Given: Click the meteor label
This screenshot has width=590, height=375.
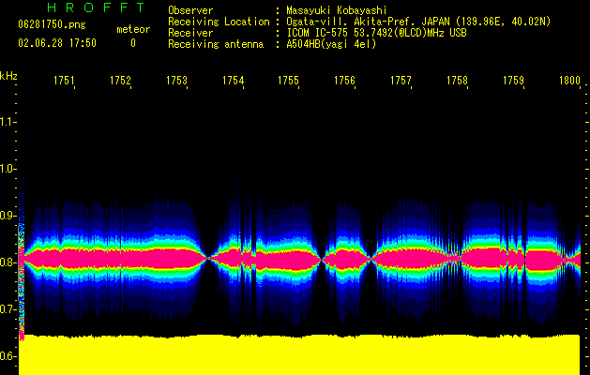Looking at the screenshot, I should click(133, 29).
